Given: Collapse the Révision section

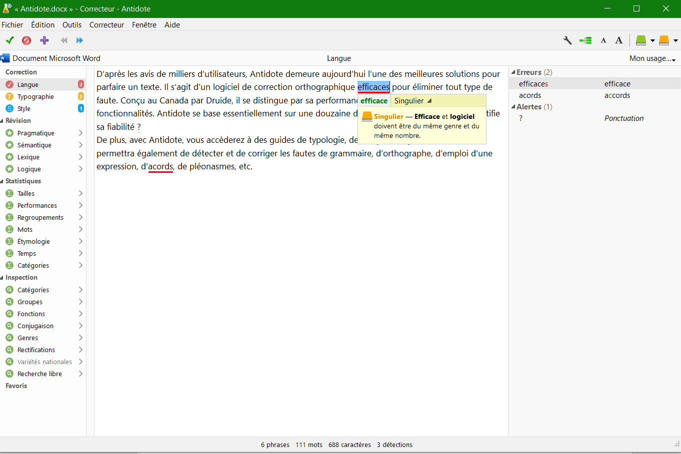Looking at the screenshot, I should pyautogui.click(x=2, y=121).
